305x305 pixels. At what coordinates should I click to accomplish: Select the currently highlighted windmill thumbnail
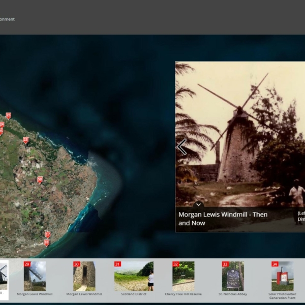[x=3, y=276]
